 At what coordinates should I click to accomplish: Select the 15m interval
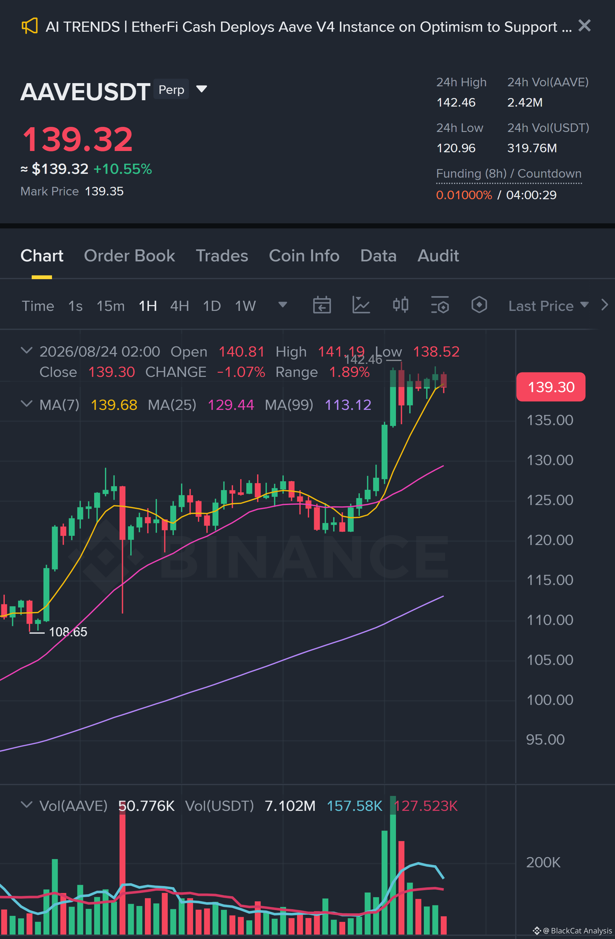click(x=110, y=306)
